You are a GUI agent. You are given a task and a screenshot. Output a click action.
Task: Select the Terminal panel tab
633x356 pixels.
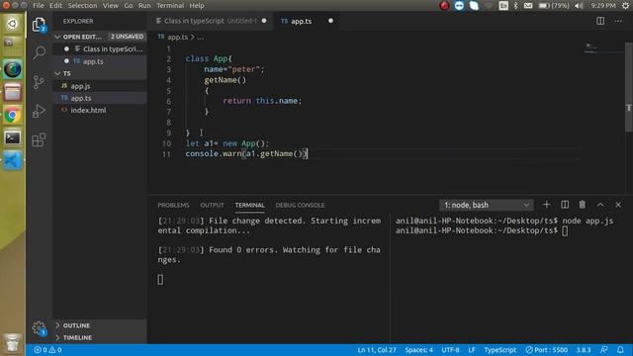tap(250, 205)
